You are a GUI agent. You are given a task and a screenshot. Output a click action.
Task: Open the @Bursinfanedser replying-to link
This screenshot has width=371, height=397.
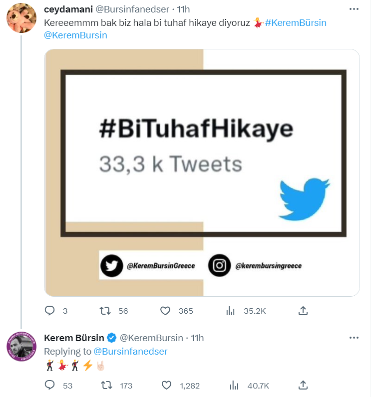click(x=130, y=351)
